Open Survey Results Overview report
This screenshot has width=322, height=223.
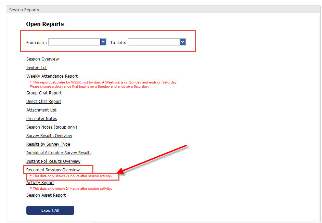[x=49, y=136]
